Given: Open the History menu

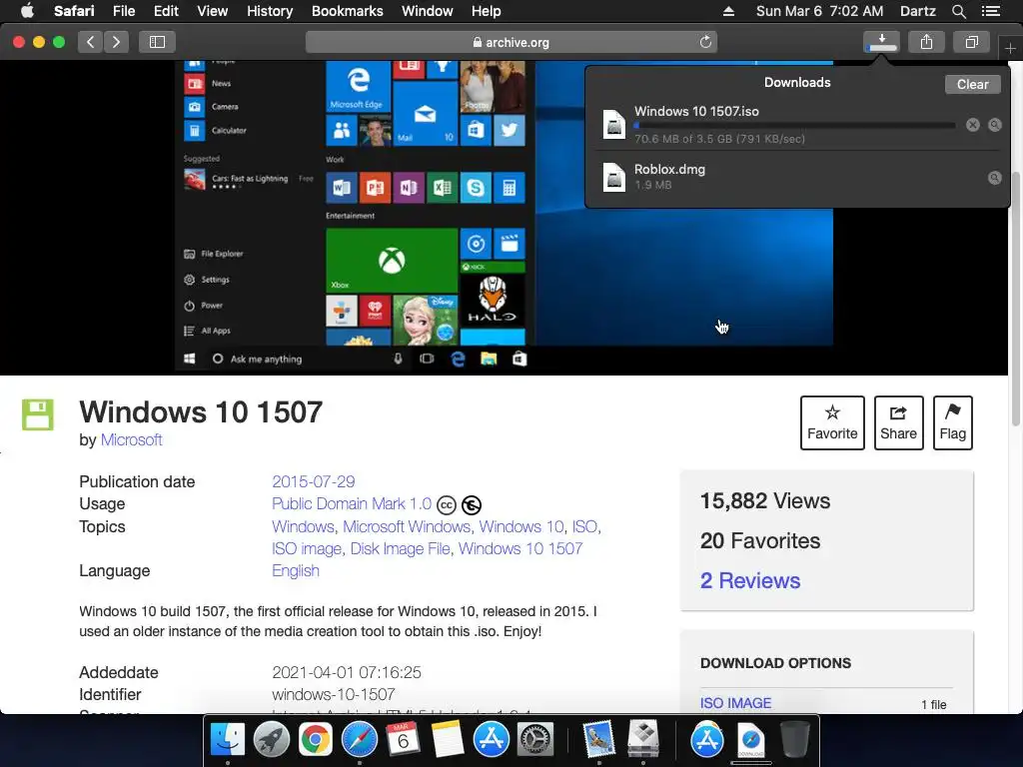Looking at the screenshot, I should point(270,11).
